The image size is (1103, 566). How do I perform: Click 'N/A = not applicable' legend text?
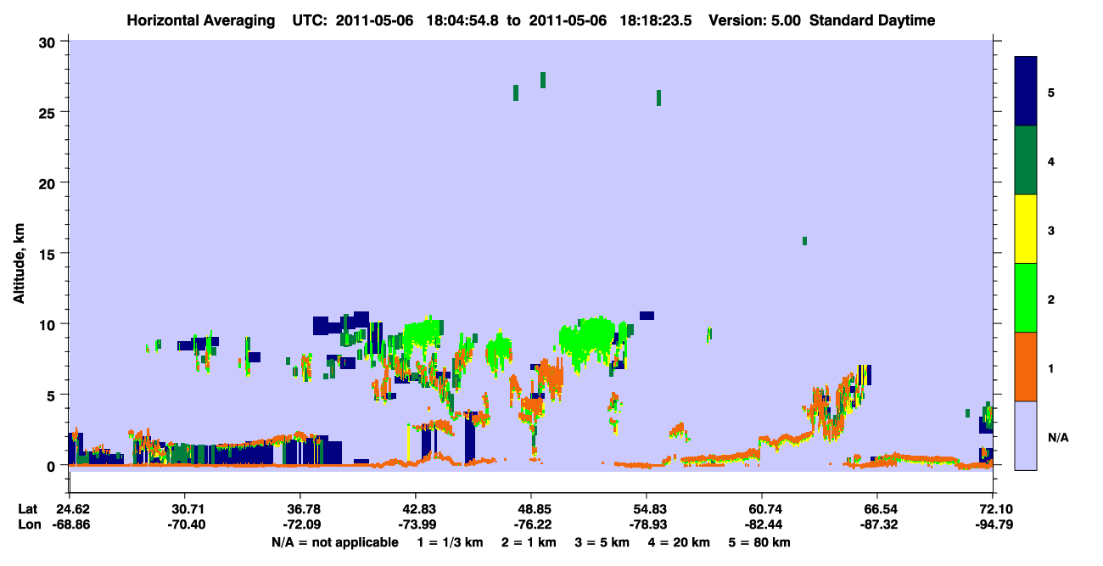[335, 542]
